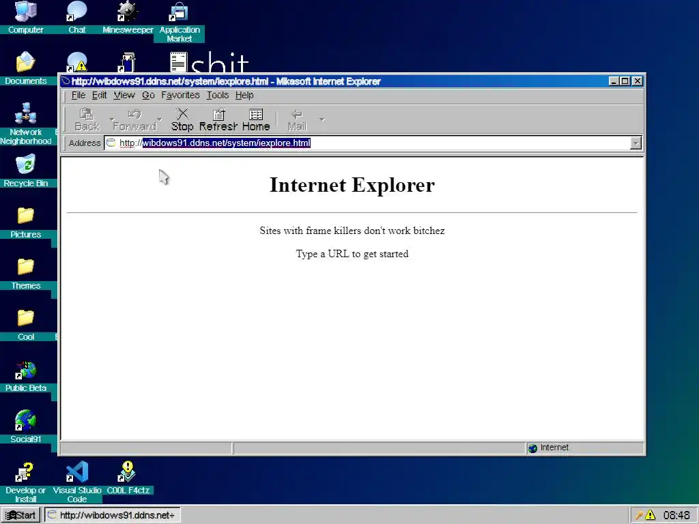Expand the Back history dropdown arrow
Viewport: 699px width, 524px height.
point(111,119)
